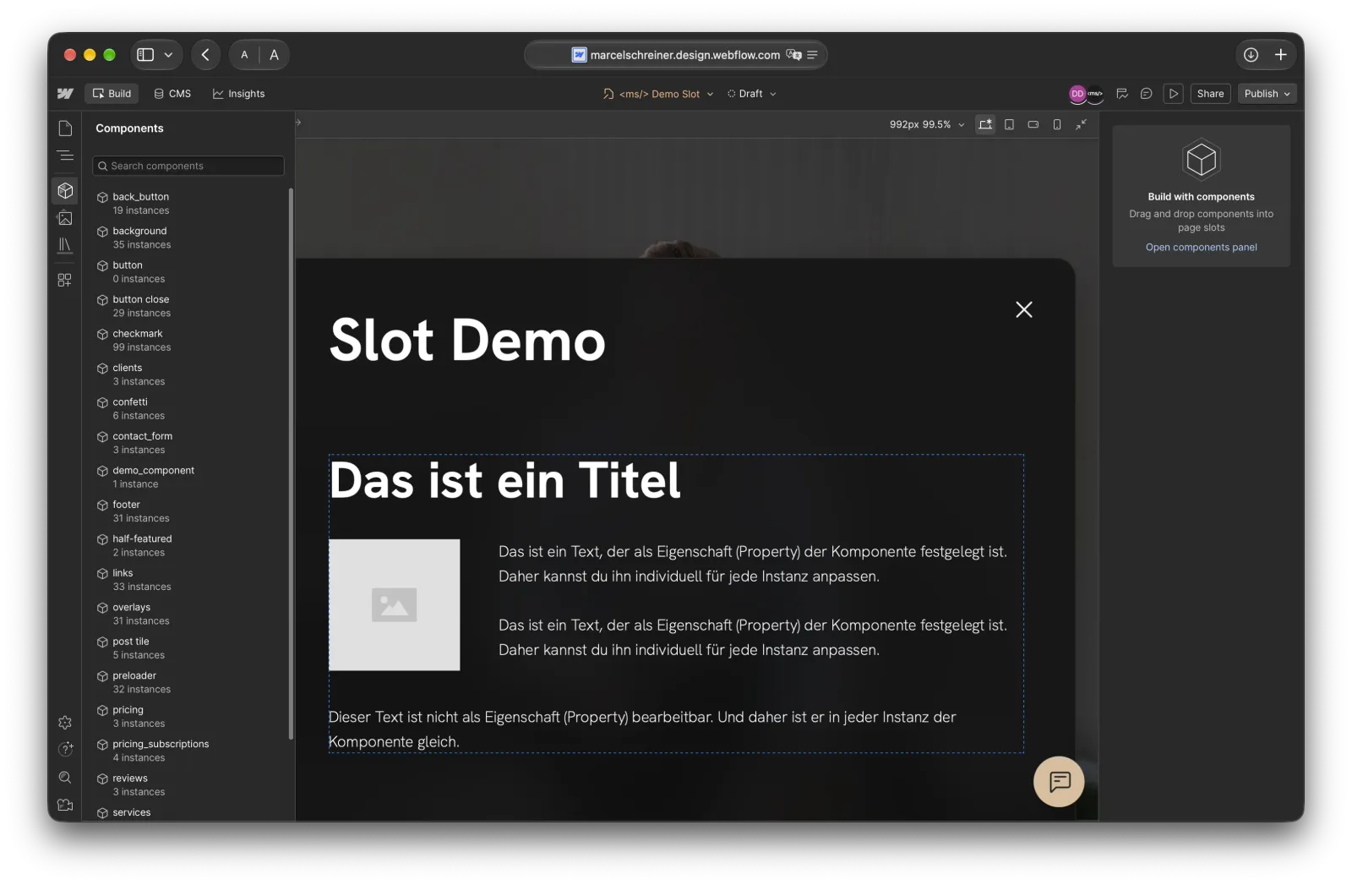Close the Slot Demo overlay with X
1352x885 pixels.
click(1024, 309)
